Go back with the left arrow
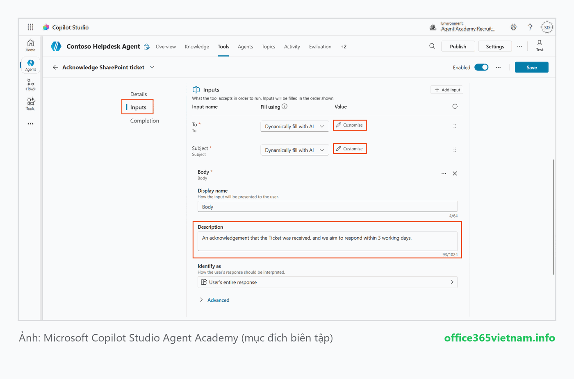The width and height of the screenshot is (574, 379). pyautogui.click(x=55, y=67)
